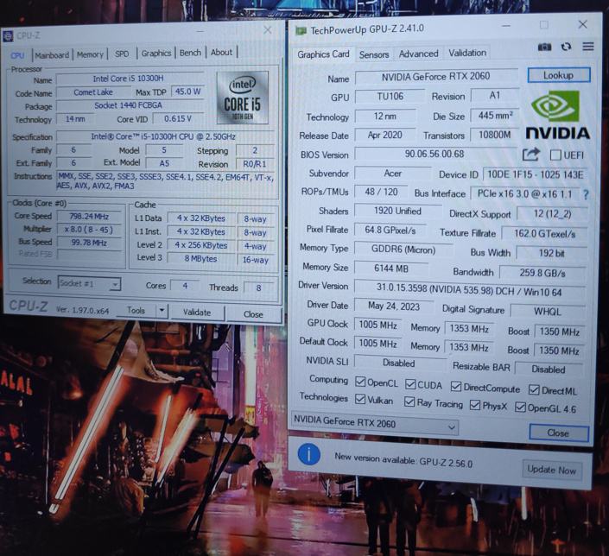Toggle the PhysX checkbox
609x556 pixels.
pos(474,405)
